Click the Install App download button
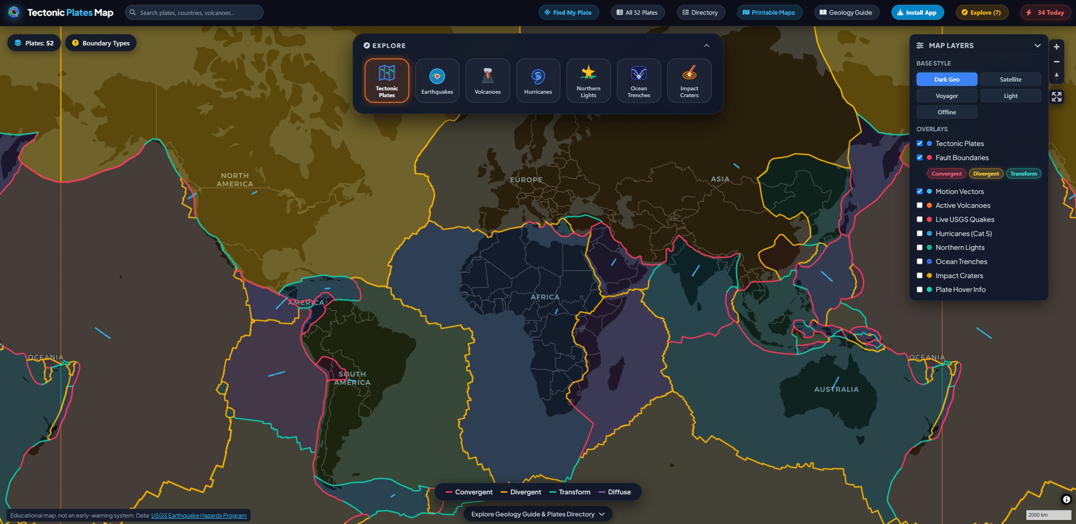 click(917, 12)
